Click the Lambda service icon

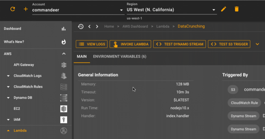[64, 131]
